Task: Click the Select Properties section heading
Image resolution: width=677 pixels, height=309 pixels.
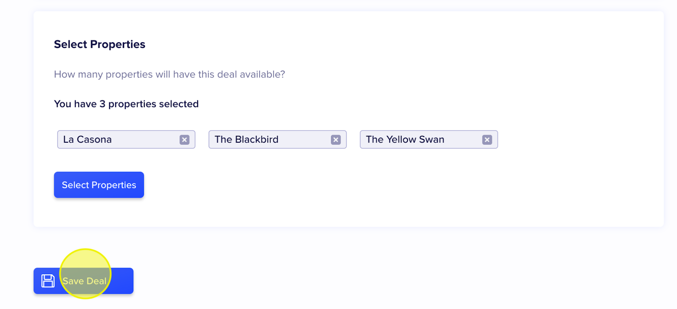Action: 99,44
